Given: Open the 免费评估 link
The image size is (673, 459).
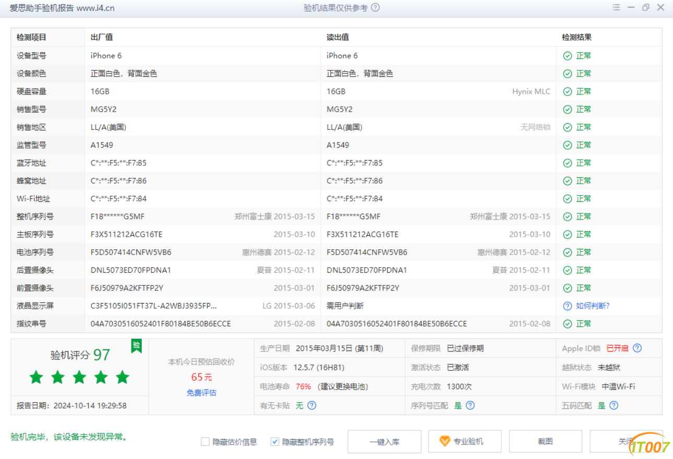Looking at the screenshot, I should (x=201, y=393).
